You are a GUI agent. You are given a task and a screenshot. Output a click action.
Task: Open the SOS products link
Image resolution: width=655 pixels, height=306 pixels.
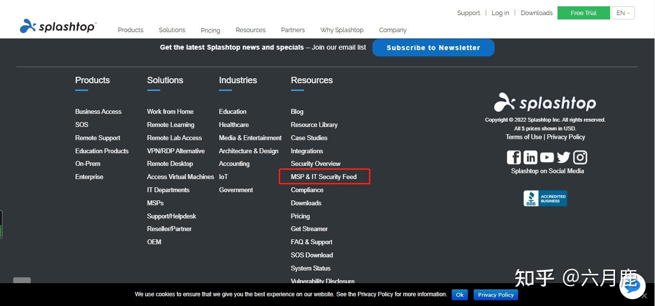point(81,125)
